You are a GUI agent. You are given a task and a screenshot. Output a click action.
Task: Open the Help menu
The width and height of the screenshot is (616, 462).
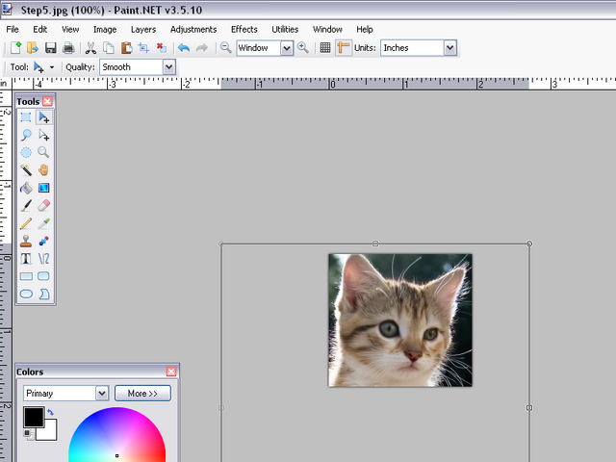point(364,30)
